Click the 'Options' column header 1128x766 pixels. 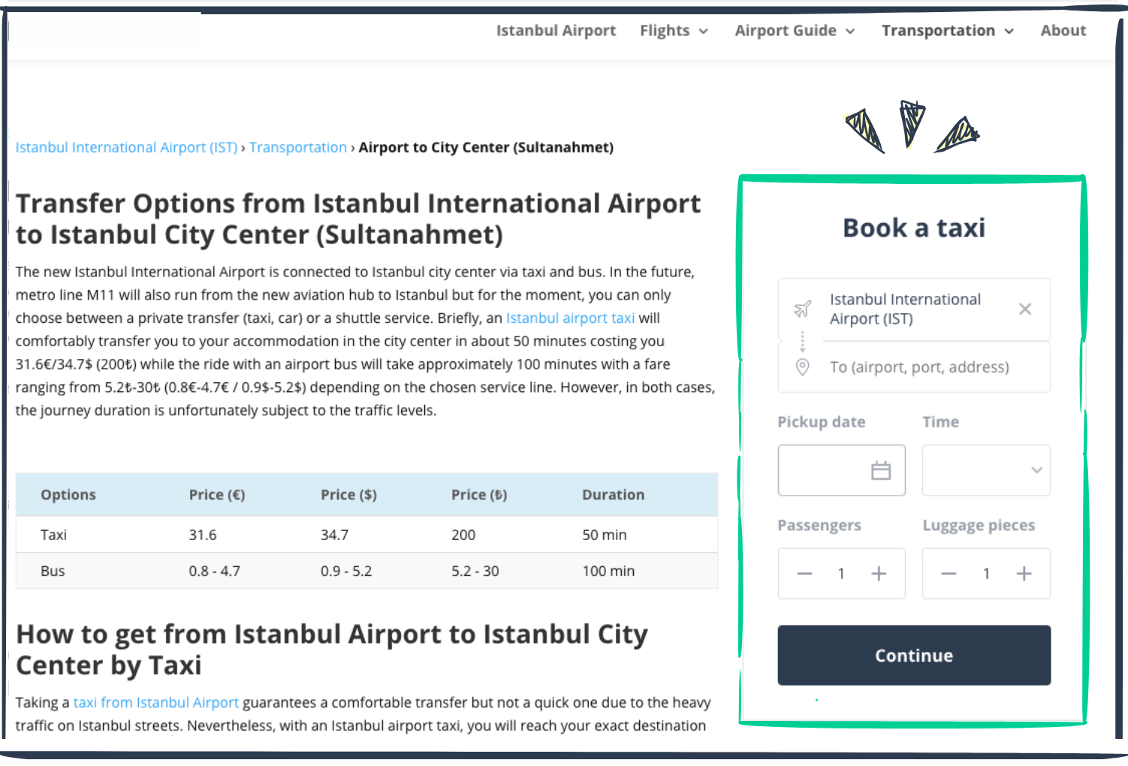click(68, 495)
